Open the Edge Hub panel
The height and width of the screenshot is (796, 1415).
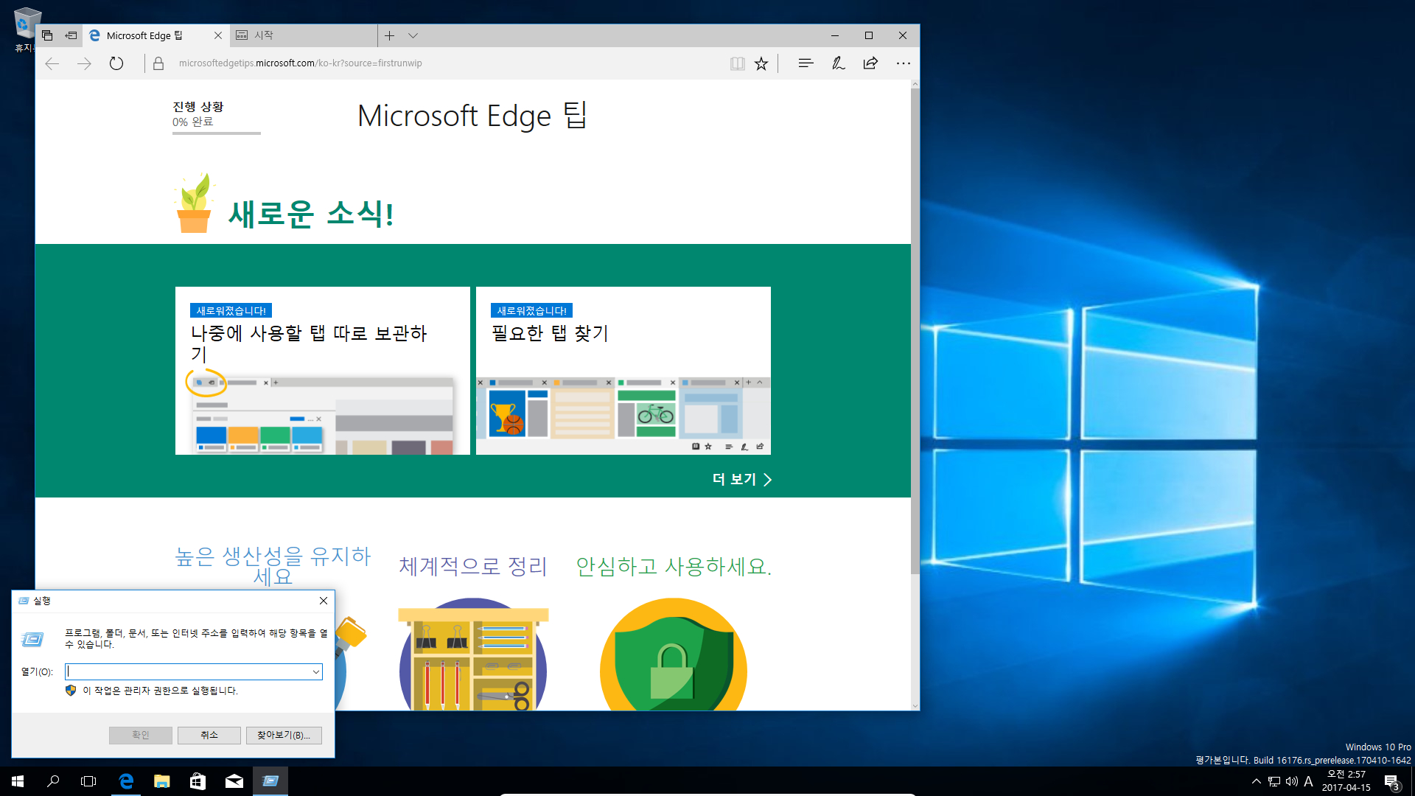(x=806, y=63)
